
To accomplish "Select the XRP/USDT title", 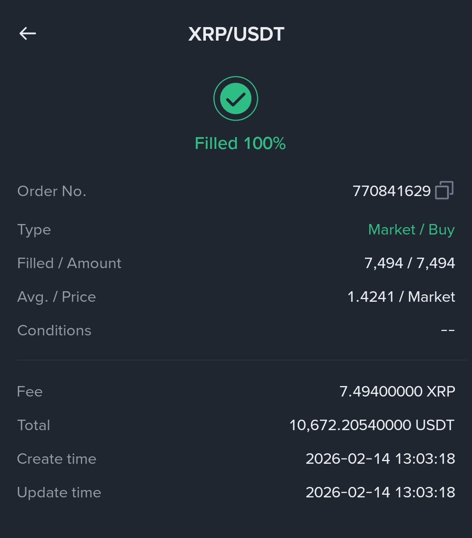I will pyautogui.click(x=236, y=34).
